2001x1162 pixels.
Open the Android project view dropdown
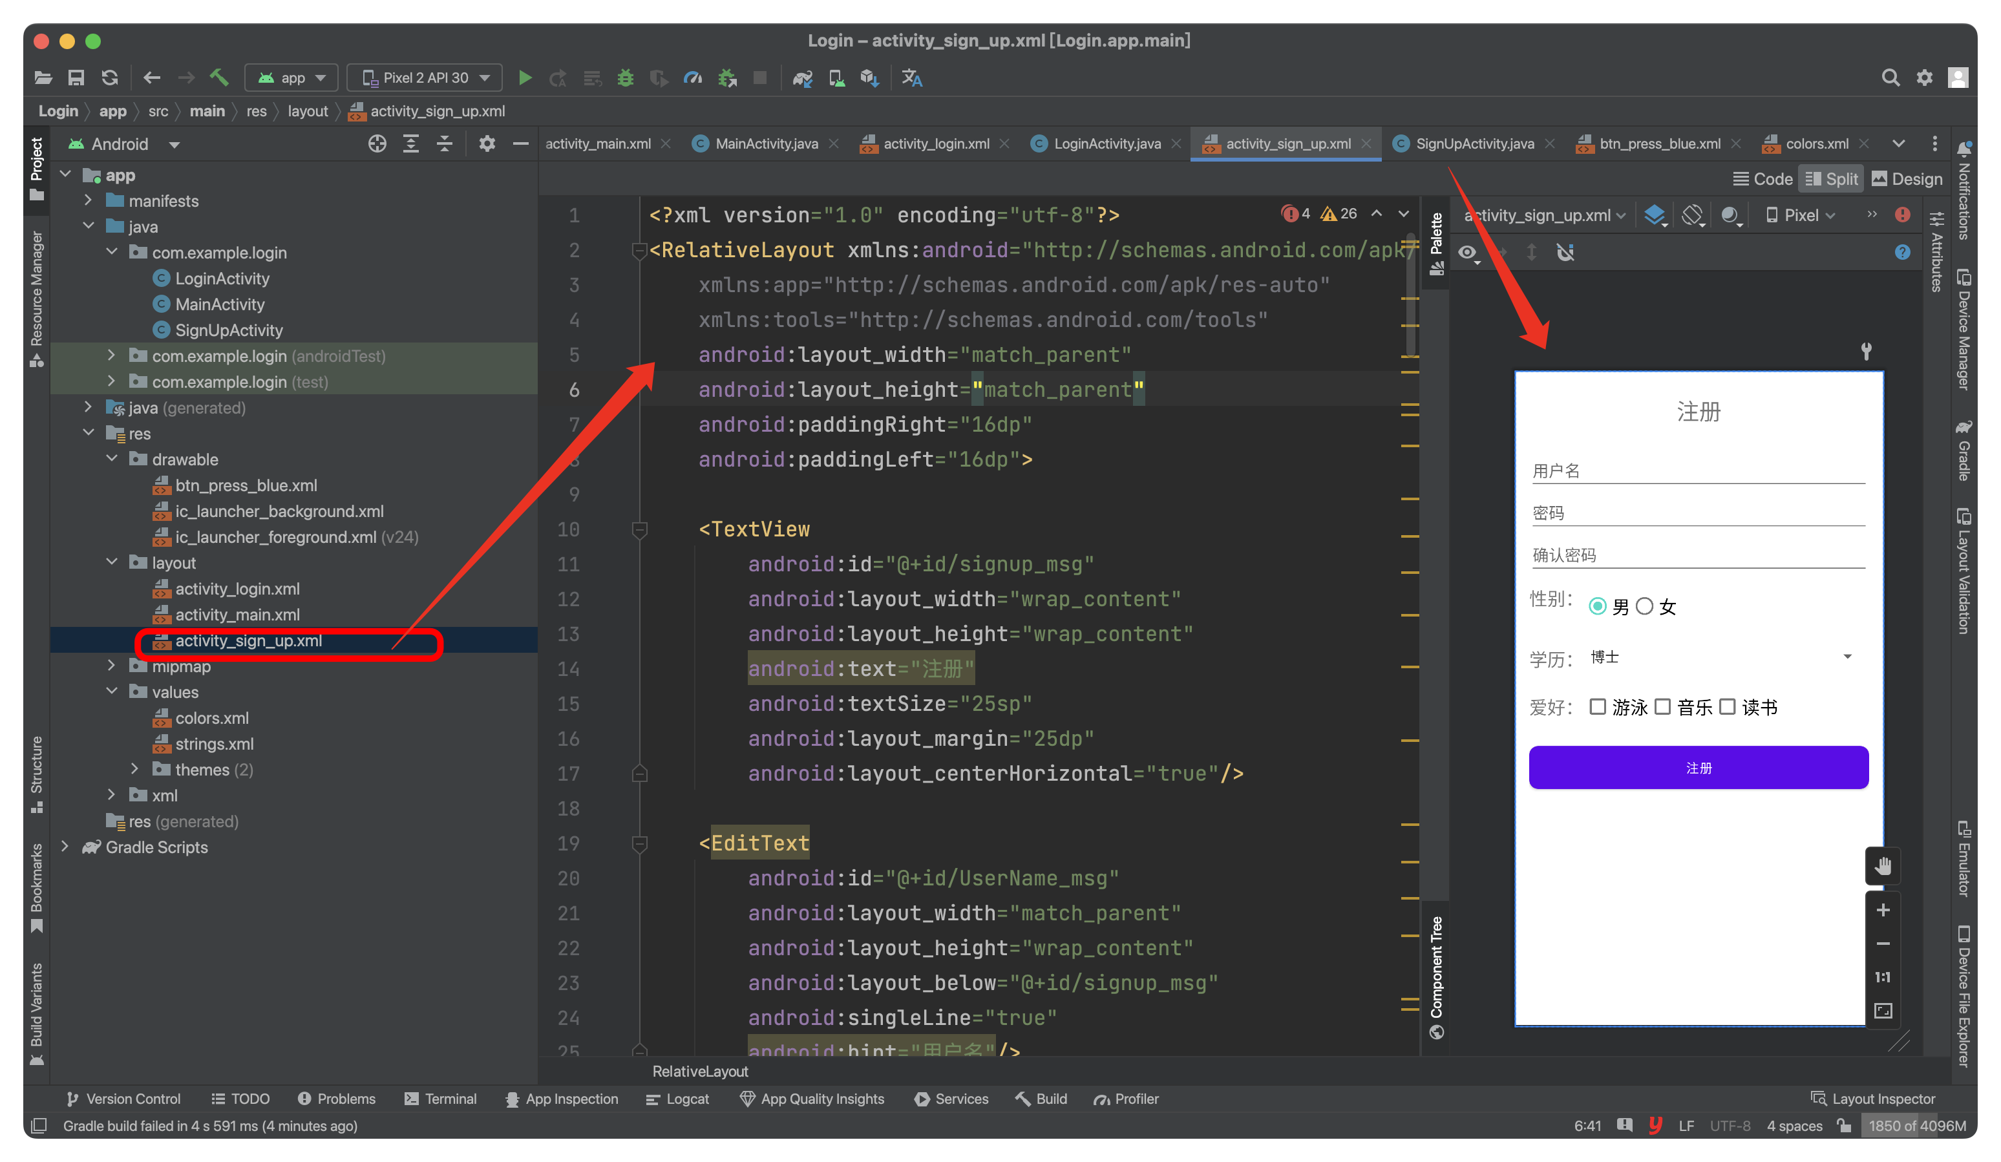coord(124,143)
